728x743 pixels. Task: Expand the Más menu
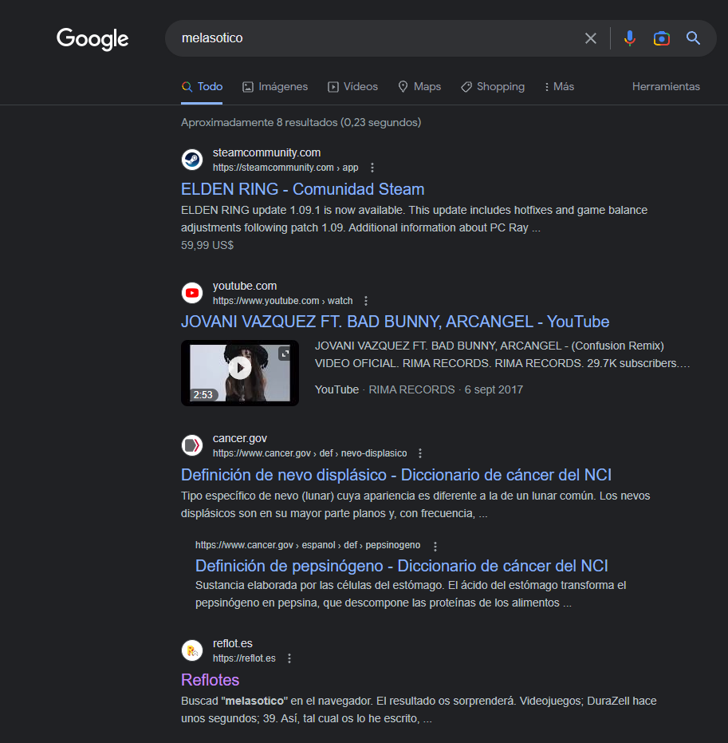(x=559, y=87)
